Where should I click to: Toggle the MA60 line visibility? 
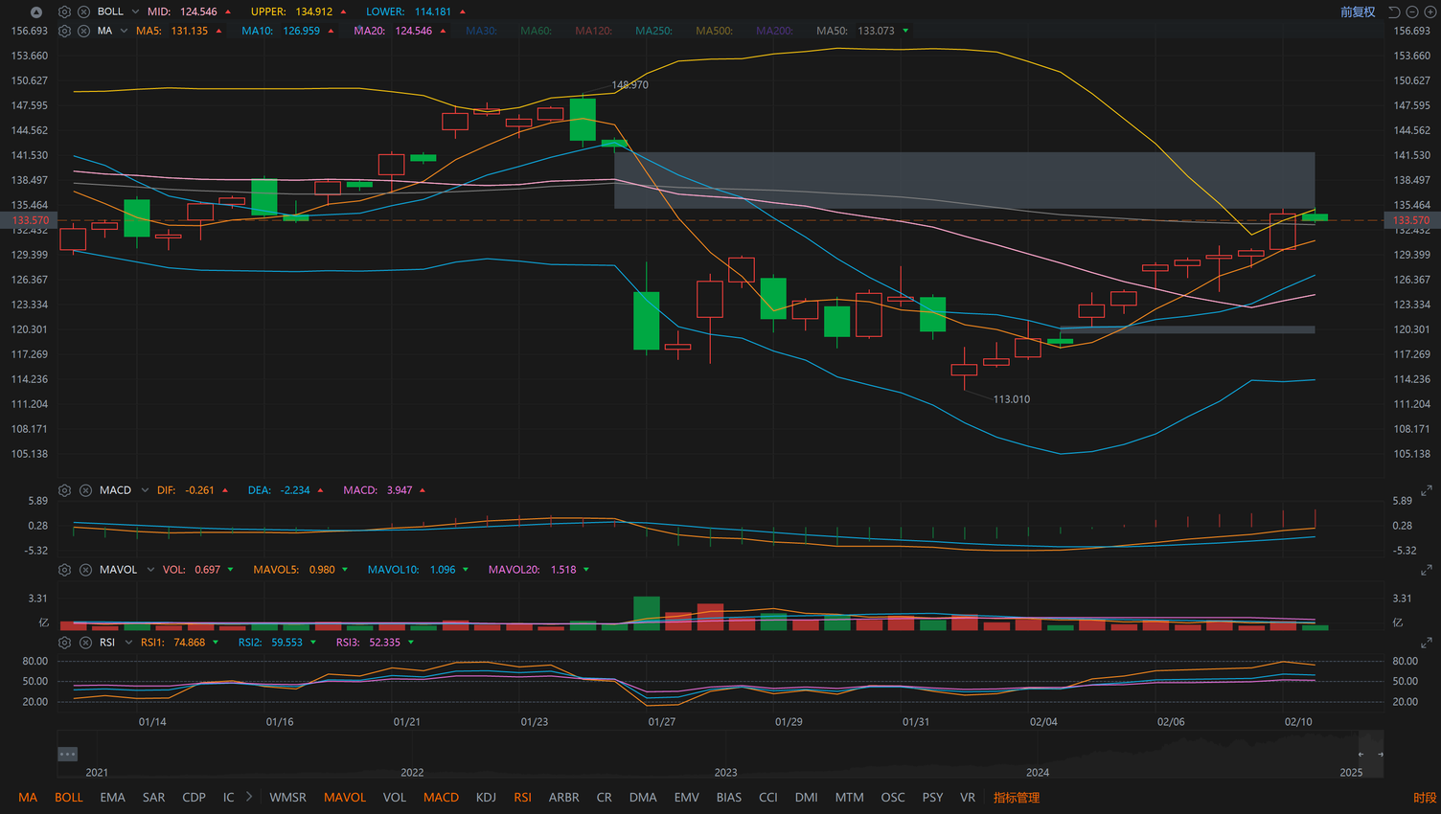point(537,31)
